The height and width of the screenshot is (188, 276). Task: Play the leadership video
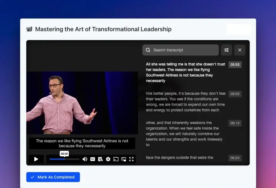coord(36,159)
